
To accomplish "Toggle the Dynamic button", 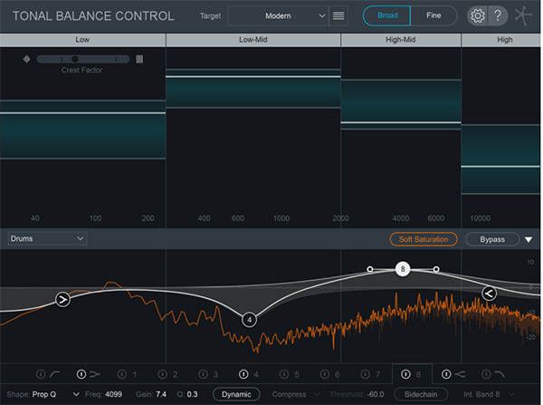I will point(236,394).
